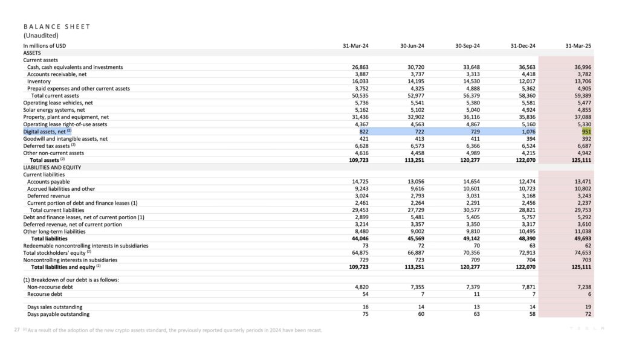
Task: Click the "Non-recourse debt" row label
Action: pos(50,287)
